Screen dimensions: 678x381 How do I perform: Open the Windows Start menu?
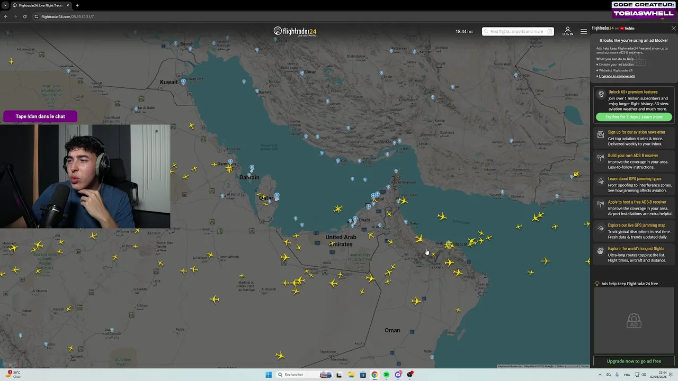point(269,375)
